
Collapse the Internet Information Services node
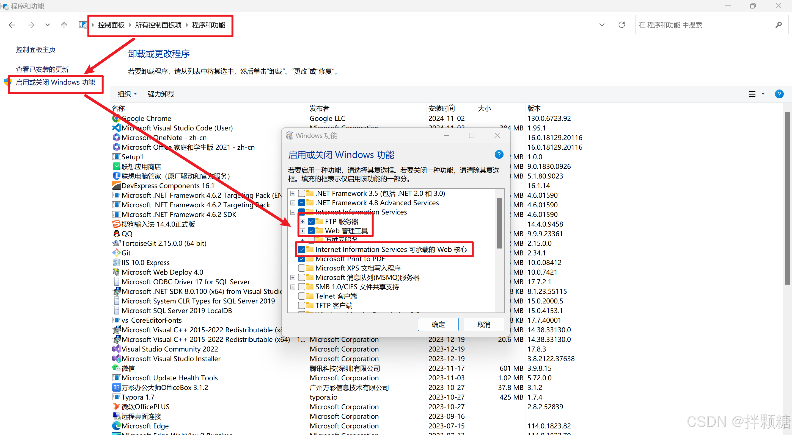coord(293,212)
